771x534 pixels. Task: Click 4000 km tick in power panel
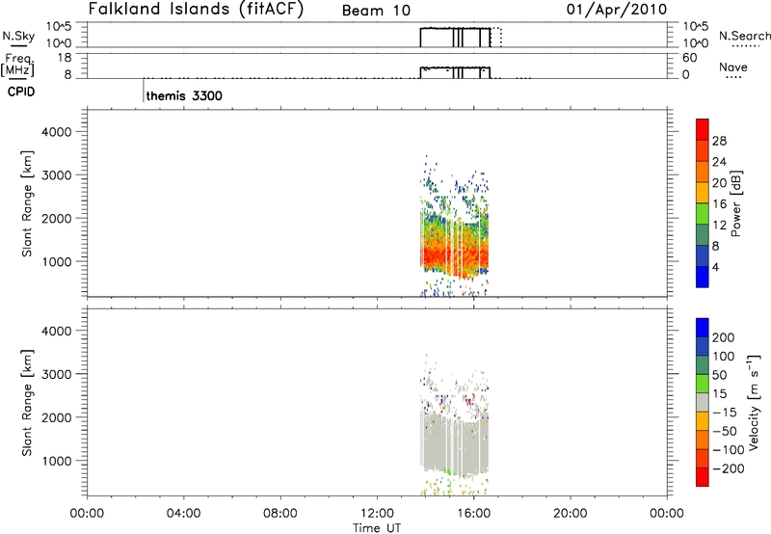point(57,132)
